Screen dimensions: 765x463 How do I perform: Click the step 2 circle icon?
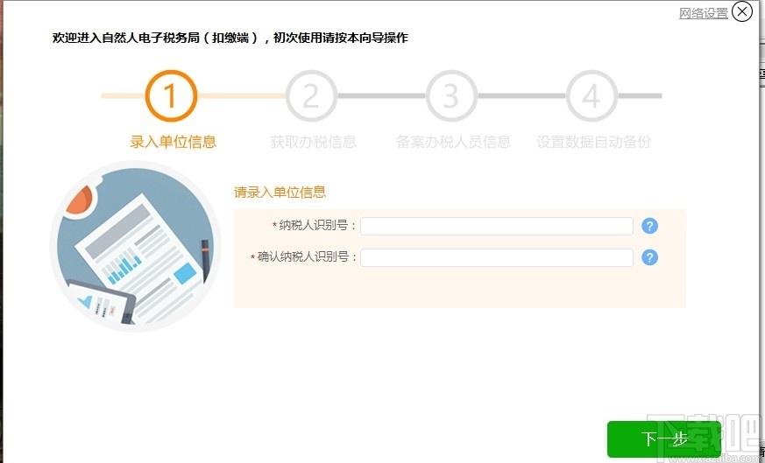tap(311, 95)
